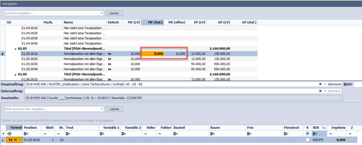Image resolution: width=362 pixels, height=145 pixels.
Task: Click the filter operator icon under Bauteil column
Action: pyautogui.click(x=175, y=133)
